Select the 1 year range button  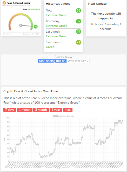point(56,110)
